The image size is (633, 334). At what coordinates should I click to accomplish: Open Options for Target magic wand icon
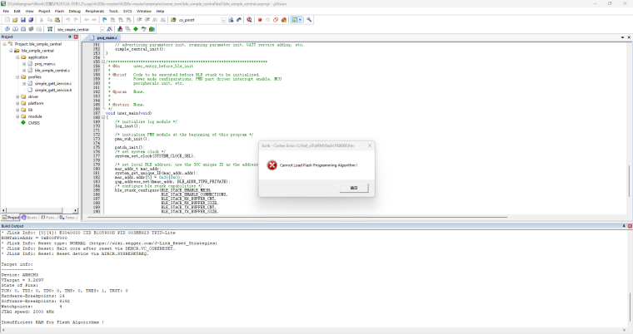[x=109, y=29]
